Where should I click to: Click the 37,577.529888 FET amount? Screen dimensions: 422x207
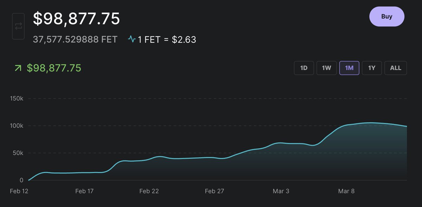[75, 39]
